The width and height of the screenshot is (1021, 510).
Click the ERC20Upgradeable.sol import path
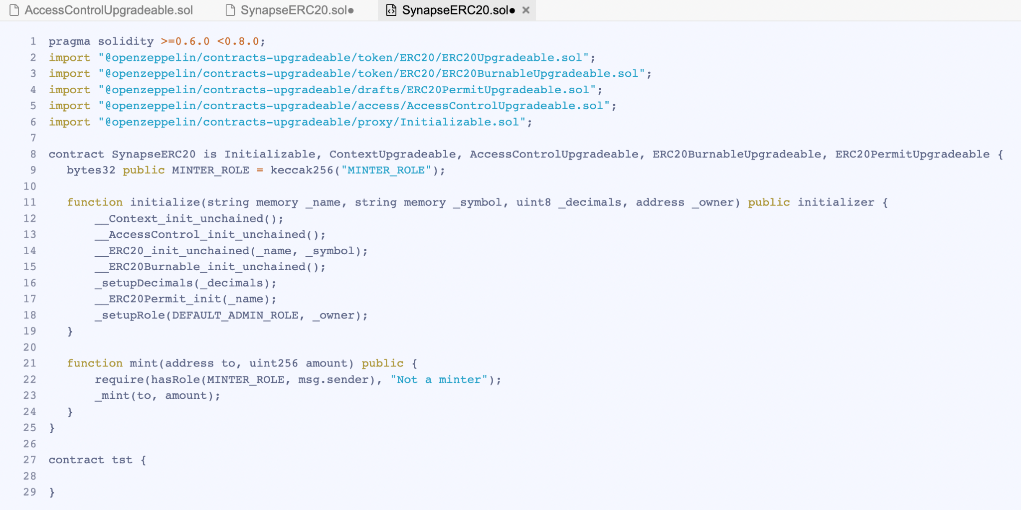(x=343, y=58)
